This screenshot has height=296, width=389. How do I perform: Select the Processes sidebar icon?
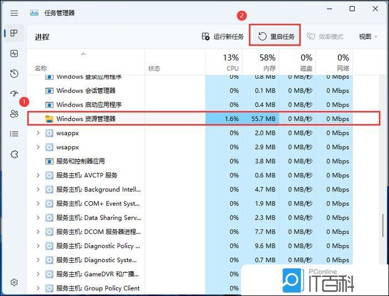click(14, 33)
